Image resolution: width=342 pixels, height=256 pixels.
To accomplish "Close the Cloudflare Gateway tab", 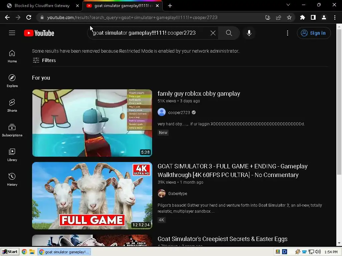I will coord(77,6).
